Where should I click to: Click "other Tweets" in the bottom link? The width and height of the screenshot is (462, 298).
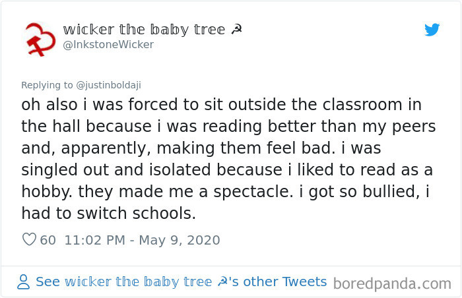coord(285,282)
